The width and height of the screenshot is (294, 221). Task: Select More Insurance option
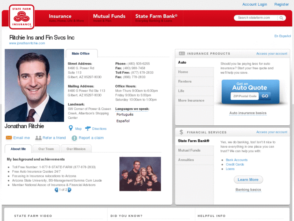pyautogui.click(x=195, y=101)
